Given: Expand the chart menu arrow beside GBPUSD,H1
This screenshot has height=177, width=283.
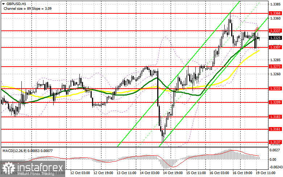Looking at the screenshot, I should click(3, 4).
